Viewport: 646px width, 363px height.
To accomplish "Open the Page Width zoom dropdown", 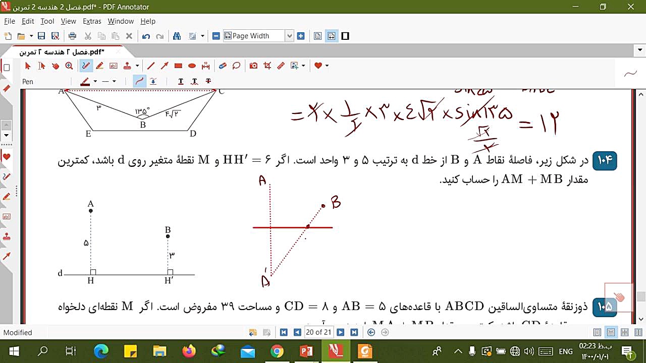I will point(289,36).
